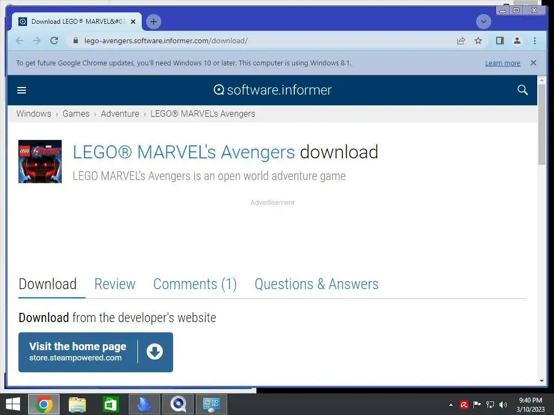This screenshot has width=554, height=415.
Task: Open the Chrome side panel
Action: point(499,41)
